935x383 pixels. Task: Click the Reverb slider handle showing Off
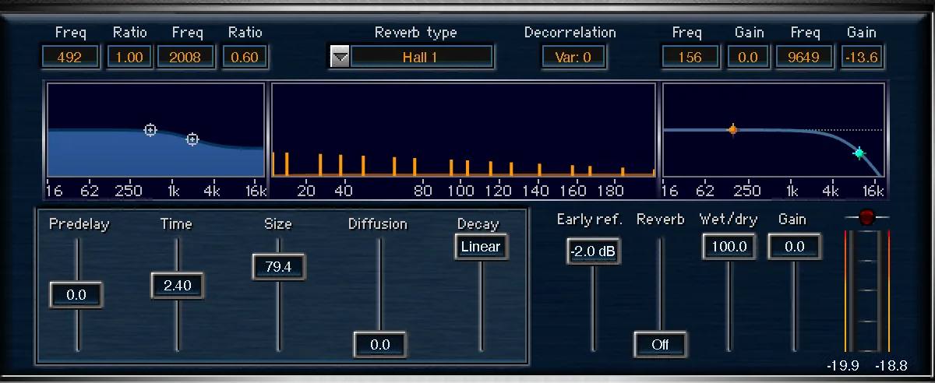coord(660,344)
